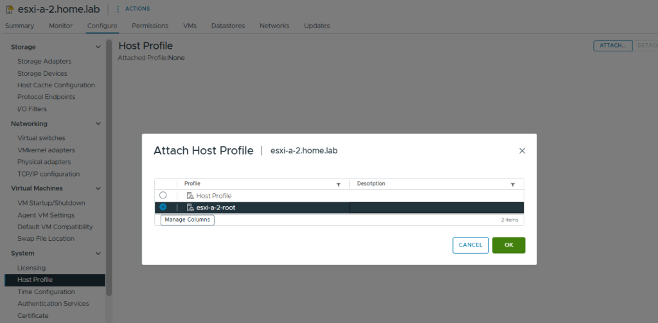Open Swap File Location
Screen dimensions: 658x323
click(x=46, y=239)
